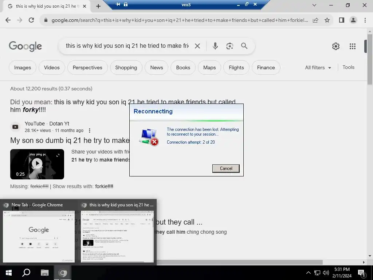The height and width of the screenshot is (280, 373).
Task: Search by image with Google Lens icon
Action: click(229, 46)
